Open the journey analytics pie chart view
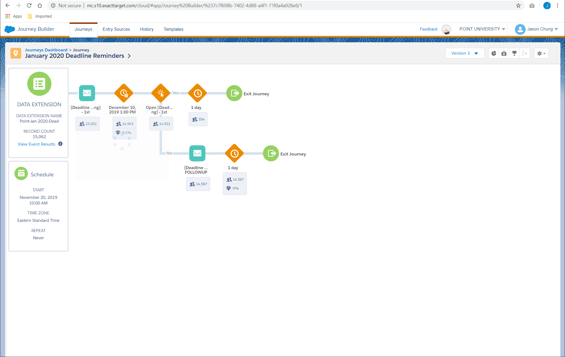565x357 pixels. [x=494, y=53]
